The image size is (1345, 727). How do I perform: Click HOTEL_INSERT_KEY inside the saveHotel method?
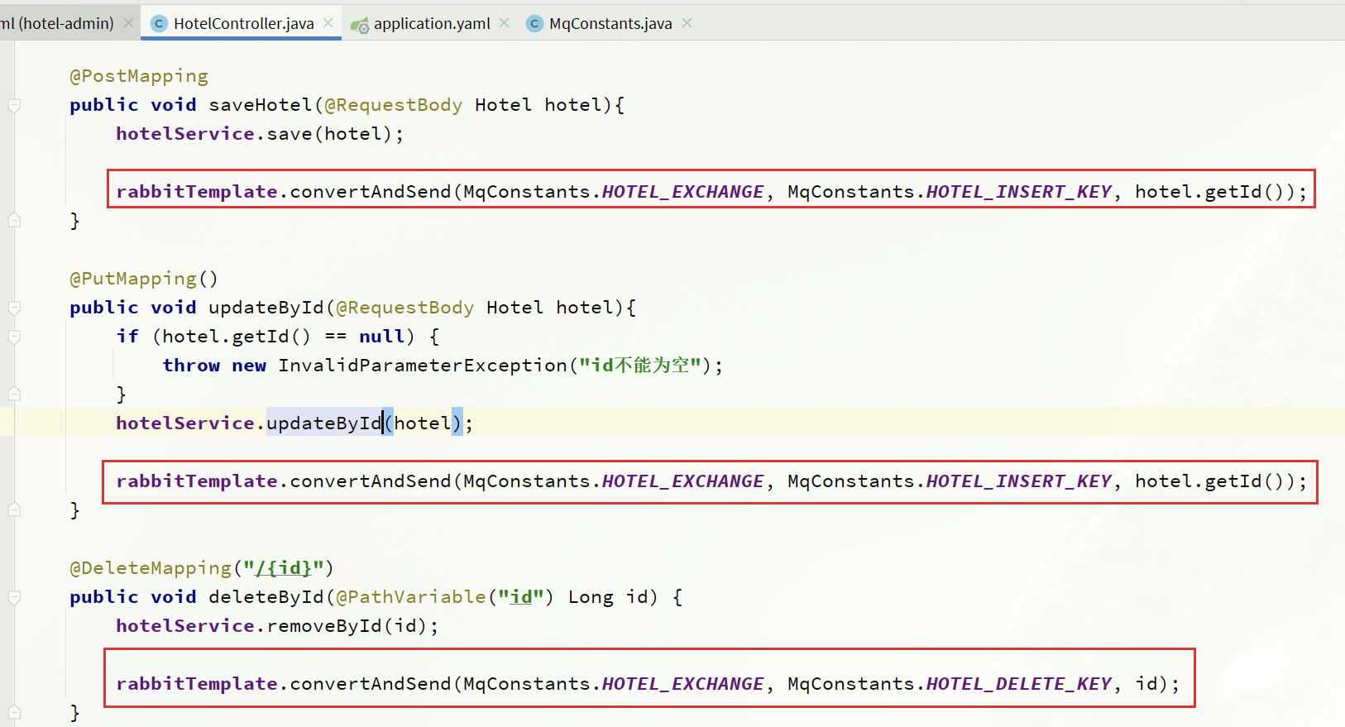1018,192
